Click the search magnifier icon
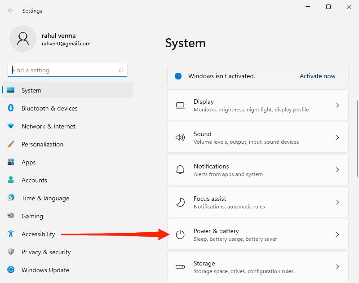Image resolution: width=359 pixels, height=283 pixels. click(121, 70)
